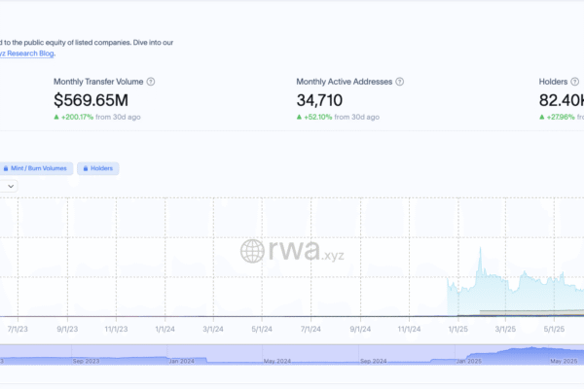Open the Mint / Burn Volumes tab
Image resolution: width=584 pixels, height=389 pixels.
39,168
